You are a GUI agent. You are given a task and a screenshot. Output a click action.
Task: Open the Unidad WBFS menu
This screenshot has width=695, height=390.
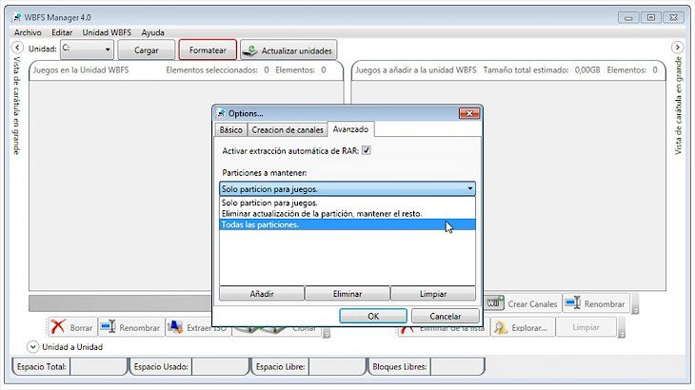pyautogui.click(x=107, y=32)
